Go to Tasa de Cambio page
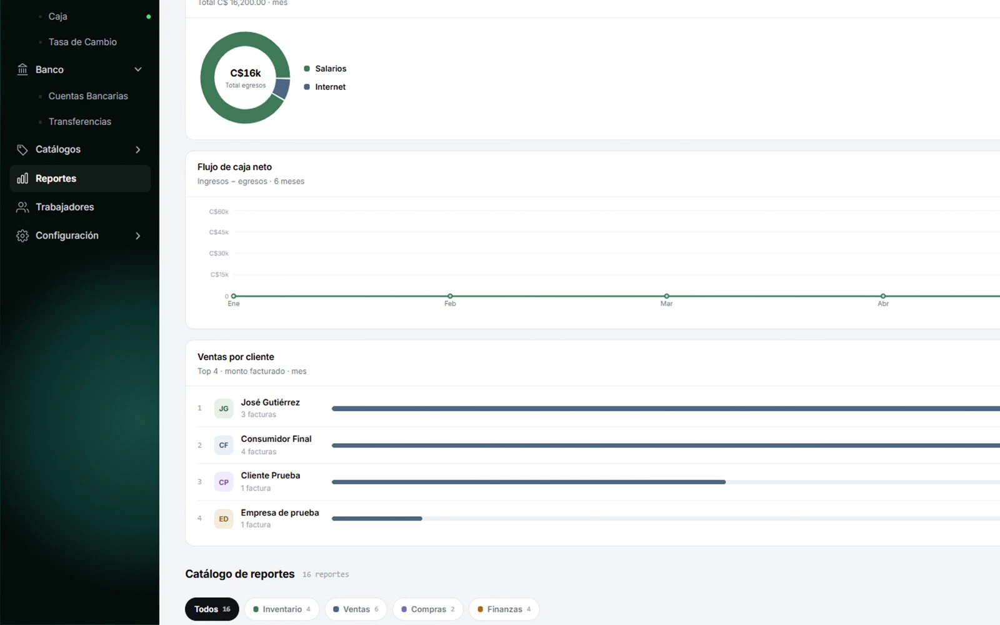1000x625 pixels. click(82, 42)
